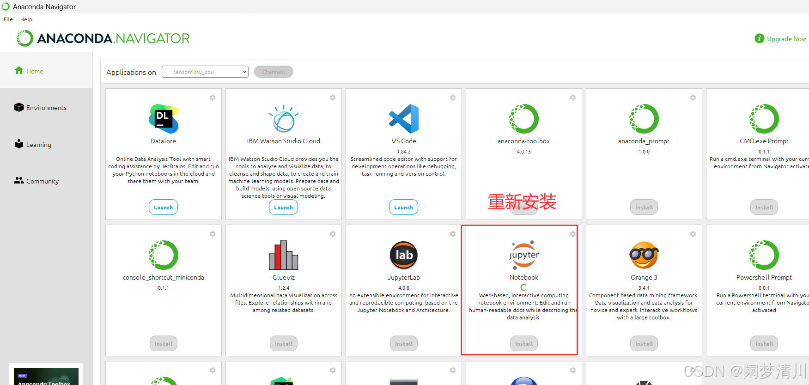809x385 pixels.
Task: Open anaconda_prompt card gear options
Action: (x=693, y=98)
